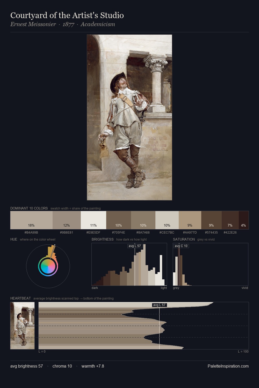The height and width of the screenshot is (388, 259).
Task: Click the Heartbeat painting thumbnail
Action: click(22, 326)
